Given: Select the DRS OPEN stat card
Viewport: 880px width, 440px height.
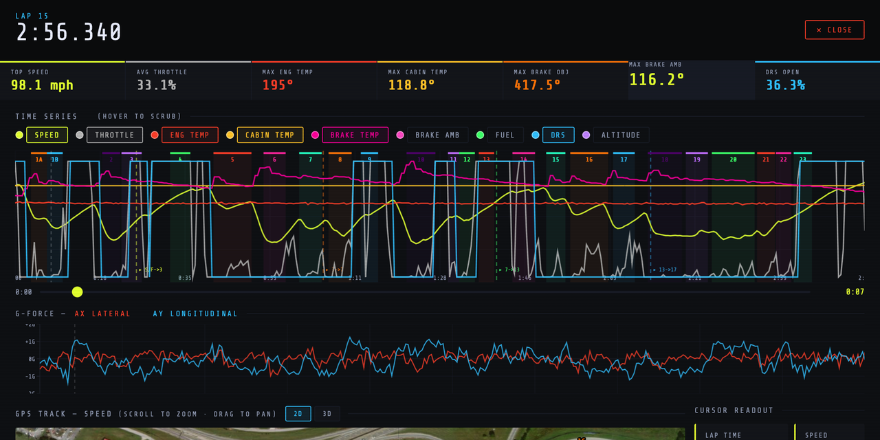Looking at the screenshot, I should pyautogui.click(x=817, y=80).
